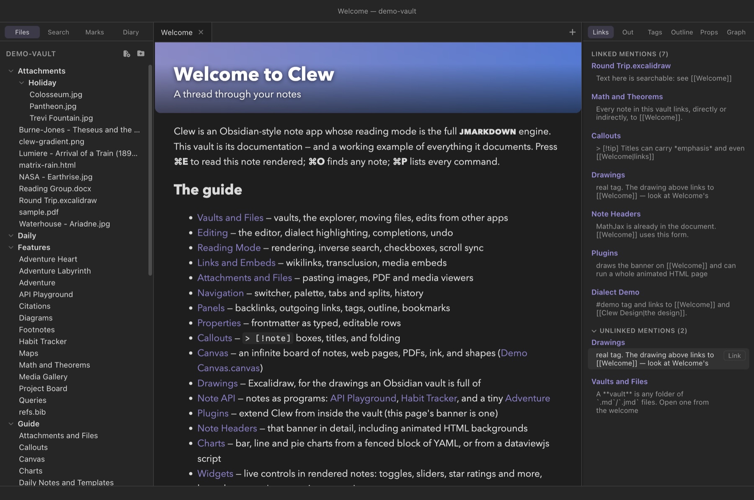Open the Habit Tracker link in the note

(x=429, y=398)
